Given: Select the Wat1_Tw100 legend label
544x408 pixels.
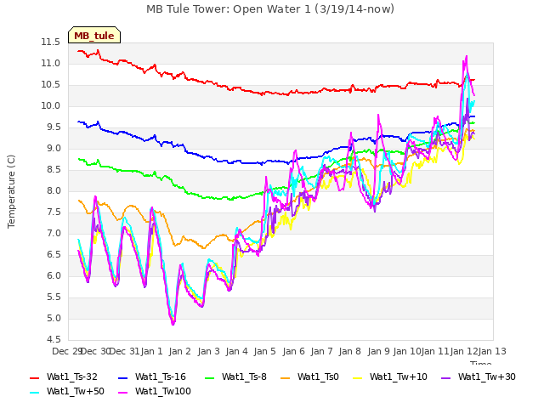Looking at the screenshot, I should click(x=163, y=392).
